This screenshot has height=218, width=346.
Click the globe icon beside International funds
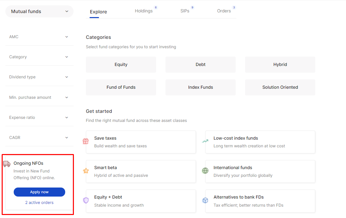(205, 171)
